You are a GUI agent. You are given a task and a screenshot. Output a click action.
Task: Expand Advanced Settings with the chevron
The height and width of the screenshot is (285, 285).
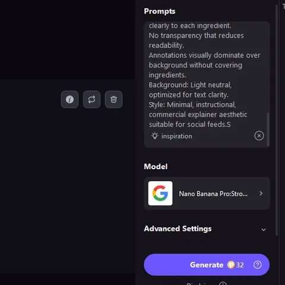[264, 230]
